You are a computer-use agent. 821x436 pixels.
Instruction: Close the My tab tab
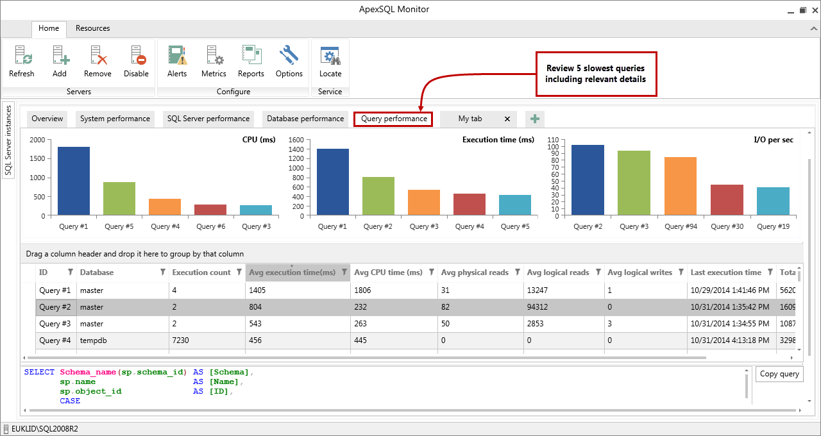click(507, 119)
